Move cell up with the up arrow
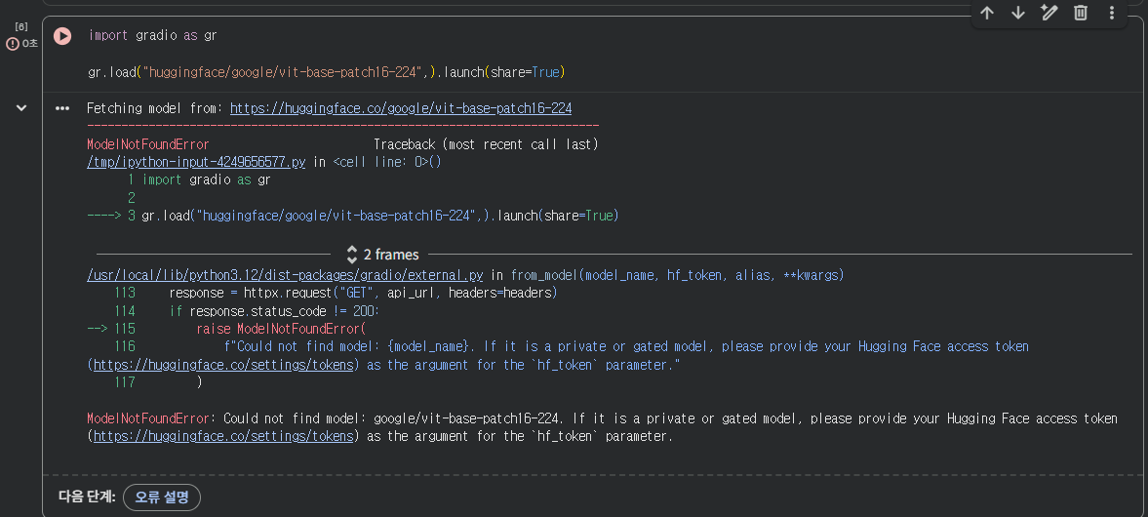The image size is (1148, 517). (x=987, y=14)
